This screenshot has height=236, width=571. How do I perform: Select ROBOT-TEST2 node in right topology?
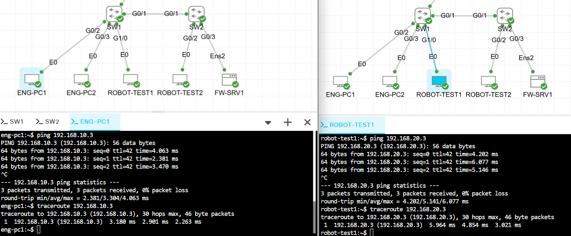coord(489,81)
